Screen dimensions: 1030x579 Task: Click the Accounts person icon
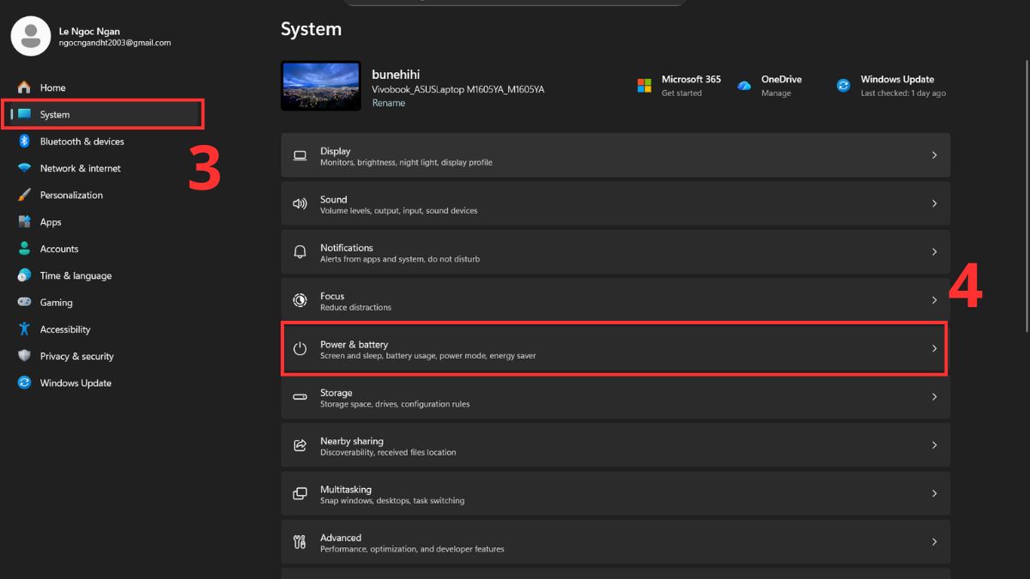point(24,249)
